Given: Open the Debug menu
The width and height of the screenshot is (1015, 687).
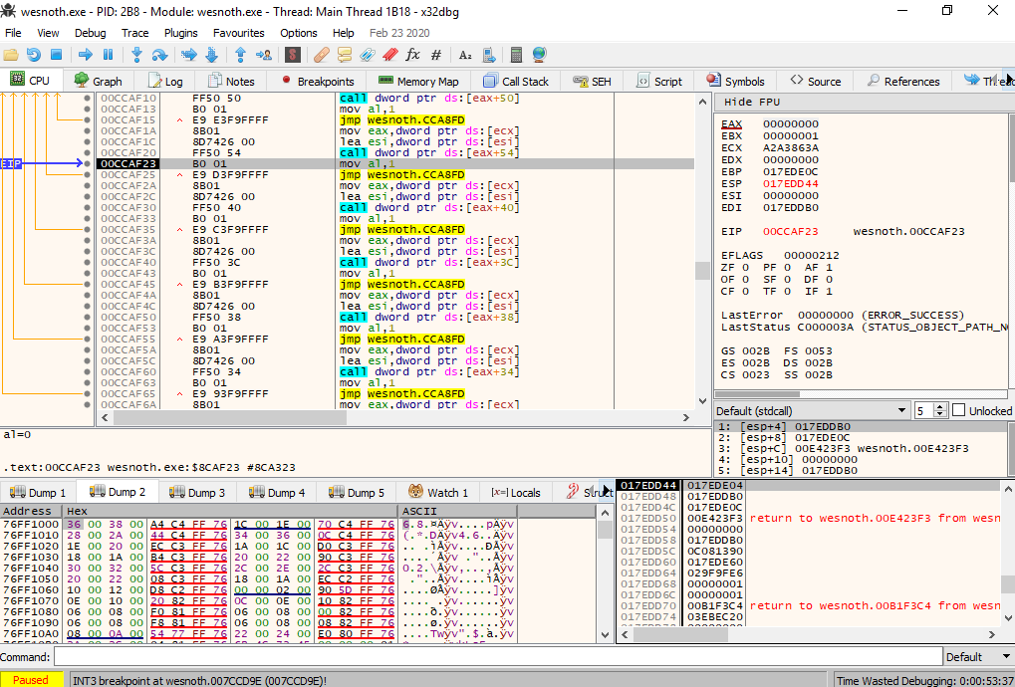Looking at the screenshot, I should click(x=90, y=33).
